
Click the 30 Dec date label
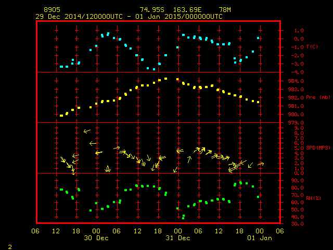point(96,238)
